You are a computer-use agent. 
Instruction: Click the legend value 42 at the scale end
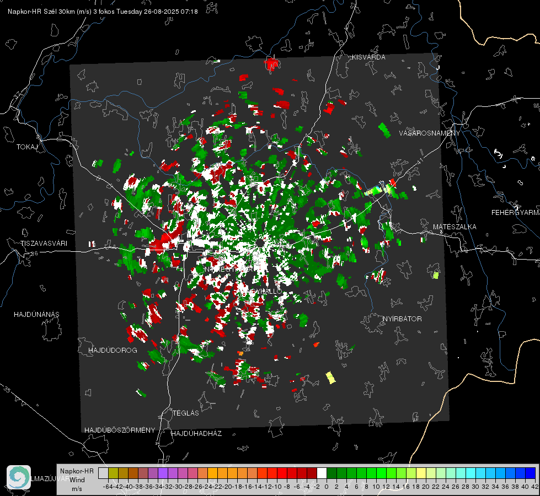pos(535,487)
